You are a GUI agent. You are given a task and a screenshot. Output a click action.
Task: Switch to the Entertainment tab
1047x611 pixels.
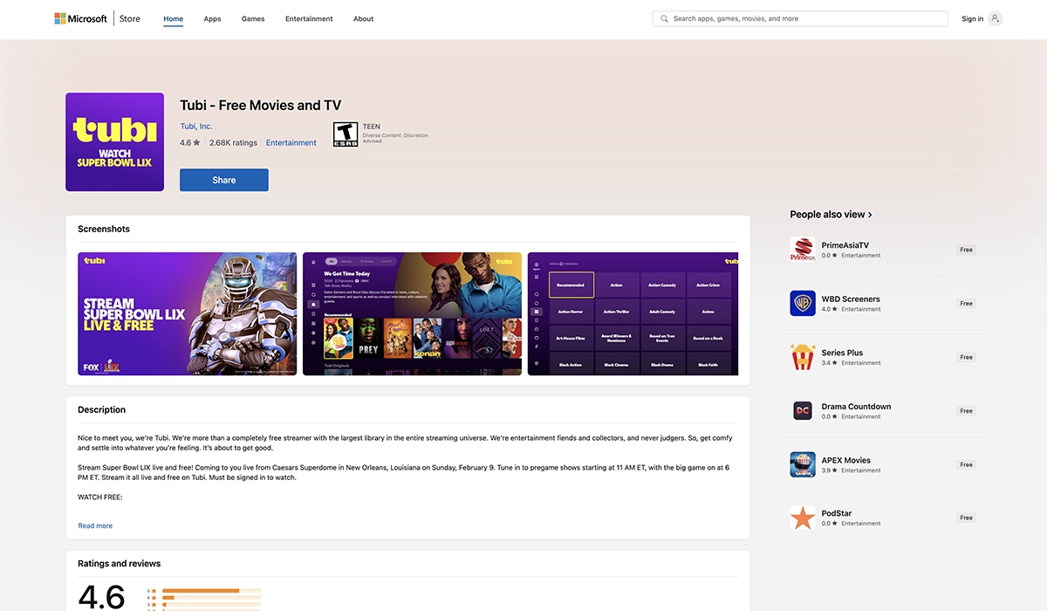[x=309, y=18]
